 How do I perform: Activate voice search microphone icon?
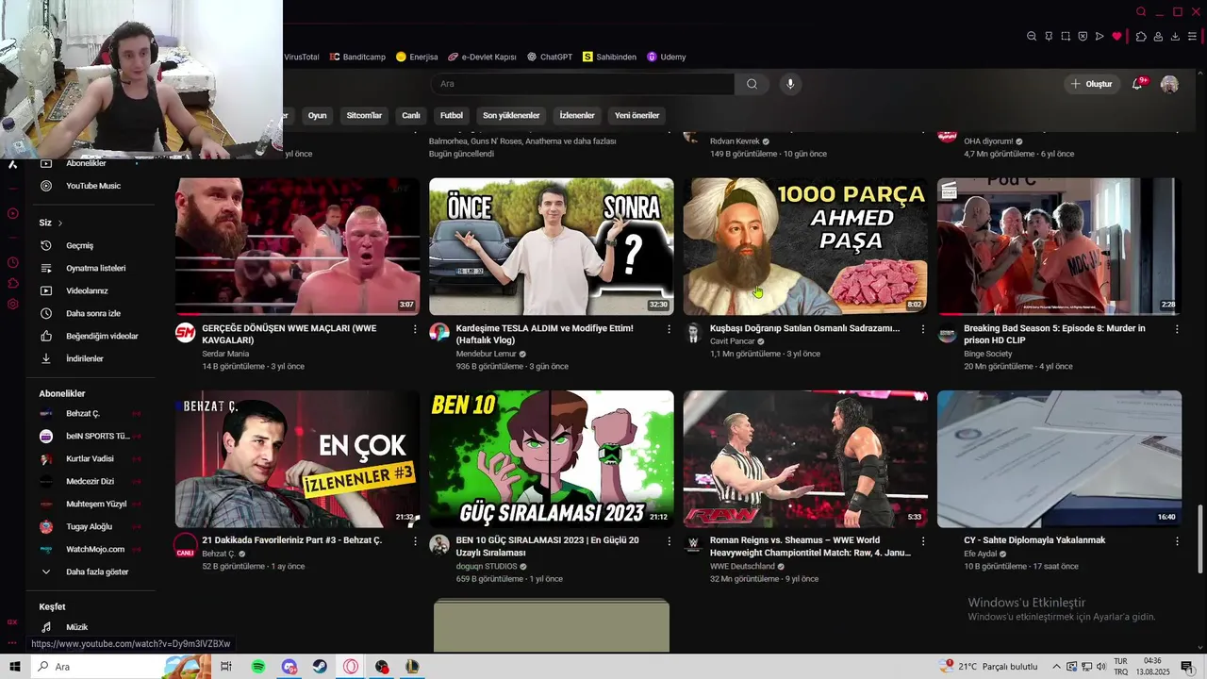pos(790,84)
